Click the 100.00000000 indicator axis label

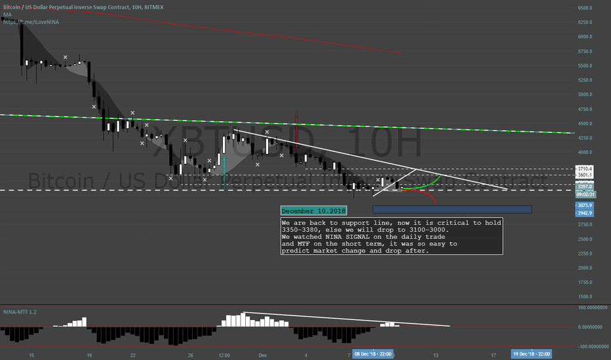click(593, 308)
